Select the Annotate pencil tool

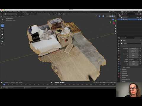coord(2,38)
